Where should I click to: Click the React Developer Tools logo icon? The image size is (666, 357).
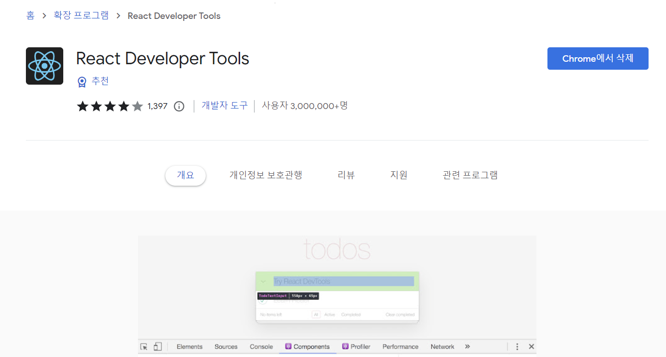[44, 66]
